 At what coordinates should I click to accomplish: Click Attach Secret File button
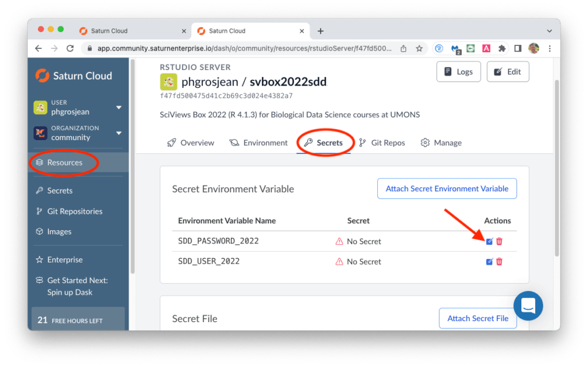[478, 319]
